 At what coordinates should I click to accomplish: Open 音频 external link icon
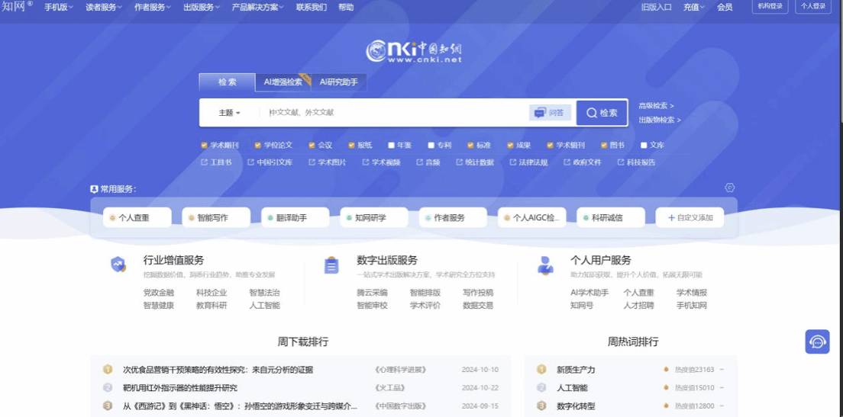point(419,162)
